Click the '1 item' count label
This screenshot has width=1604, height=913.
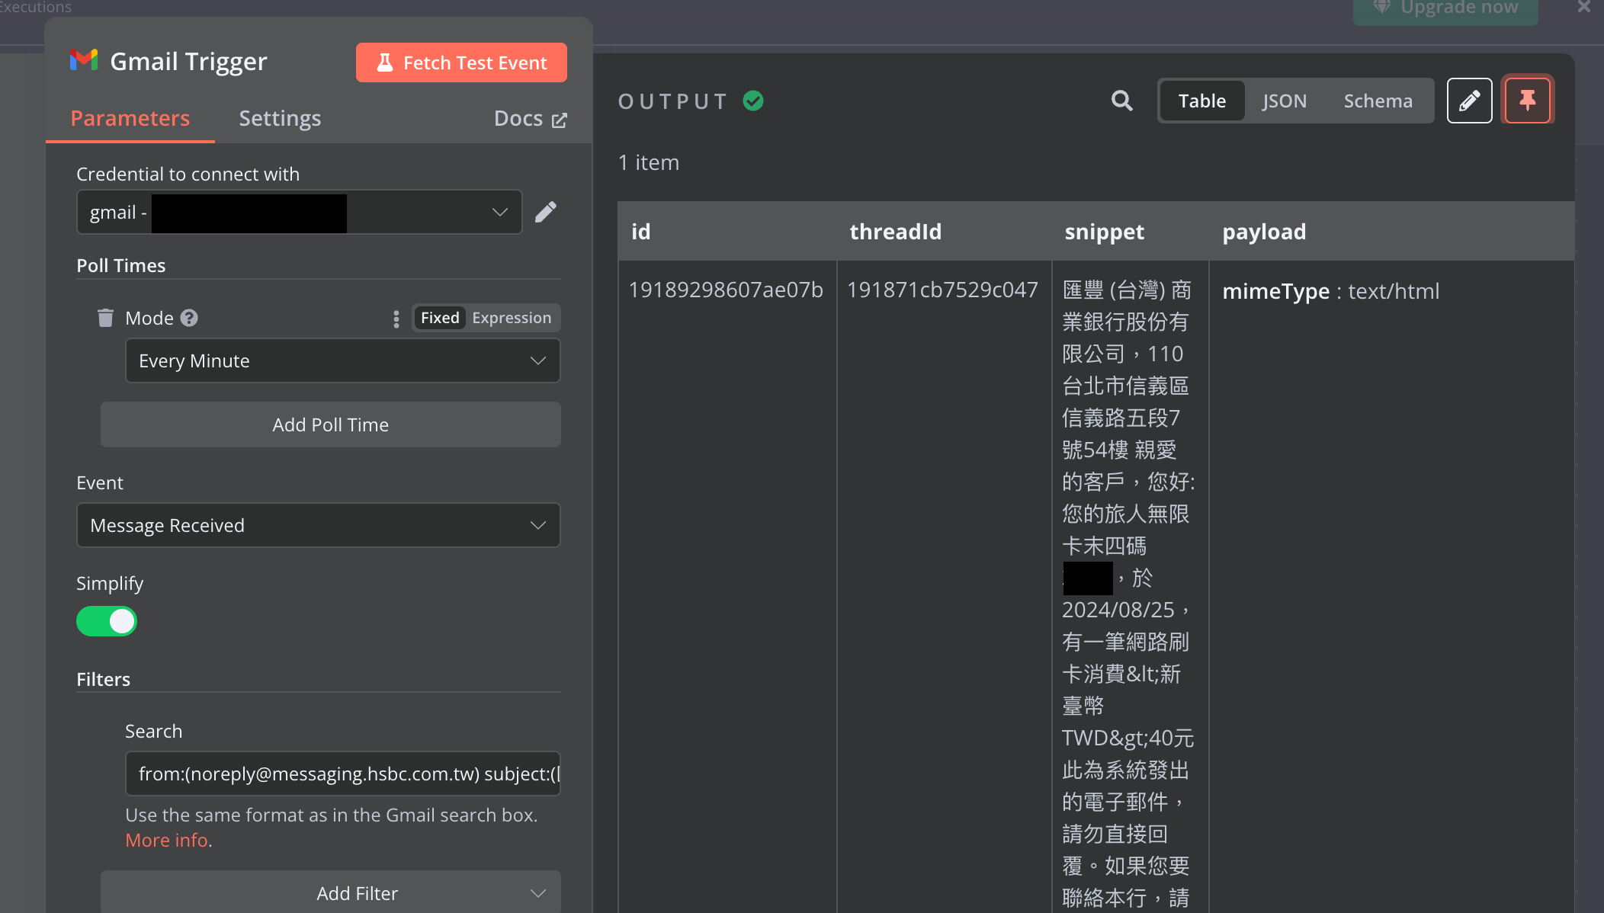coord(649,162)
